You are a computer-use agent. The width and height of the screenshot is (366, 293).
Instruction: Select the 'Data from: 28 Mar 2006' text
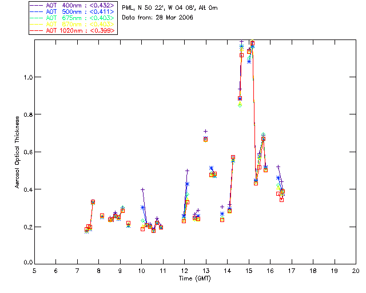[158, 18]
